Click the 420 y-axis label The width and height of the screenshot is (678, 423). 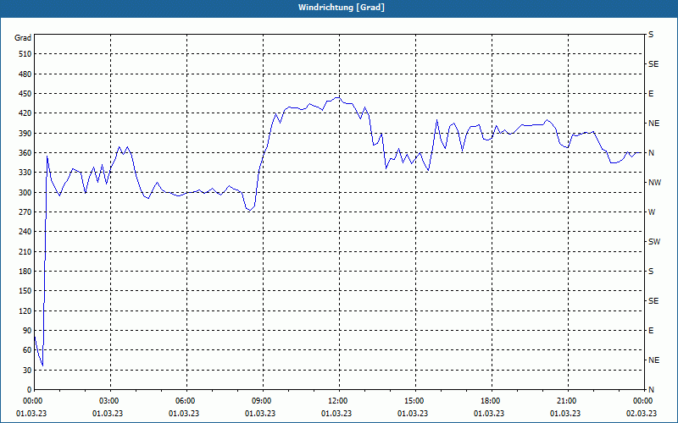tap(25, 113)
